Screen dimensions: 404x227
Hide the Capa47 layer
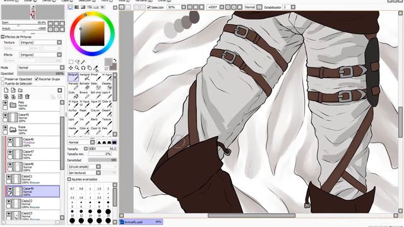(x=10, y=152)
